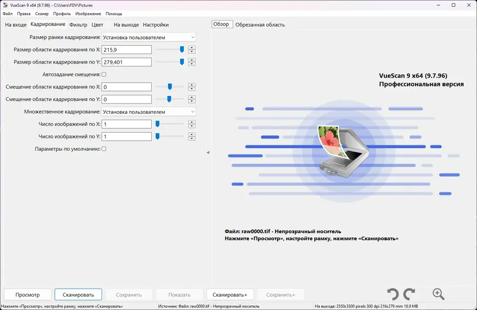The height and width of the screenshot is (310, 477).
Task: Click the disabled Сохранить+ button
Action: (280, 294)
